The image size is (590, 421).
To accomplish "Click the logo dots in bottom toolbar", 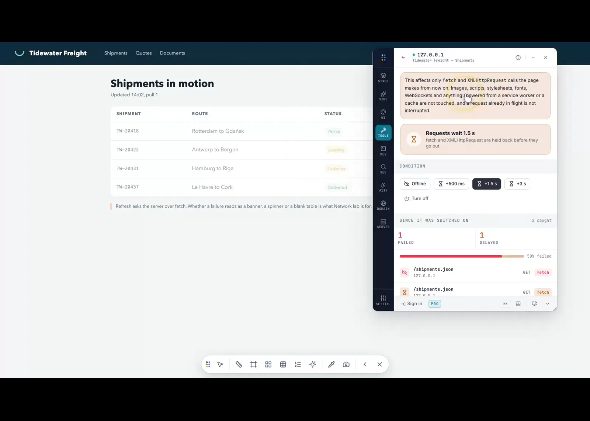I will tap(208, 364).
